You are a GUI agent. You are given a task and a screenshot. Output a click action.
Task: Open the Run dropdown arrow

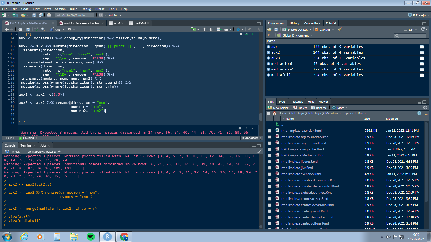(230, 30)
